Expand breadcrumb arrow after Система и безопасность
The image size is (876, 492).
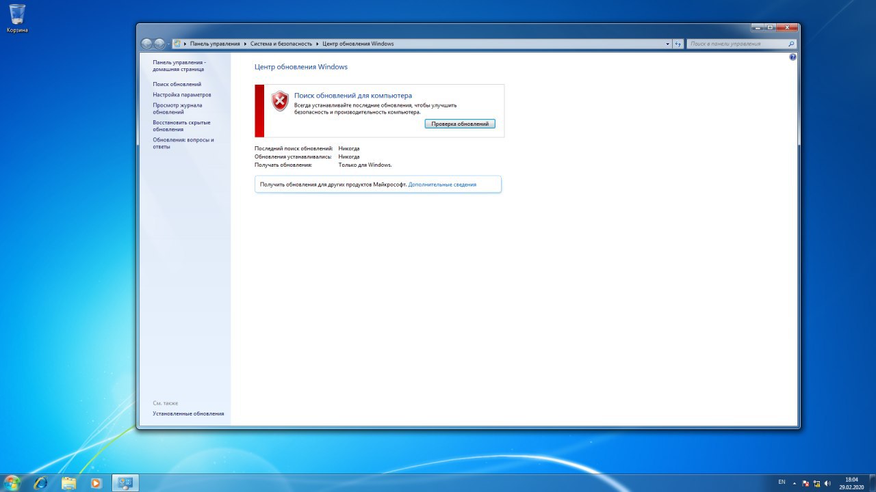[317, 44]
